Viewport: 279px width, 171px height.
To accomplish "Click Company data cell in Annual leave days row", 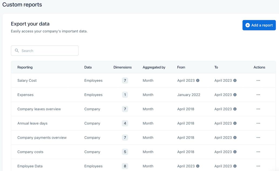I will (92, 123).
